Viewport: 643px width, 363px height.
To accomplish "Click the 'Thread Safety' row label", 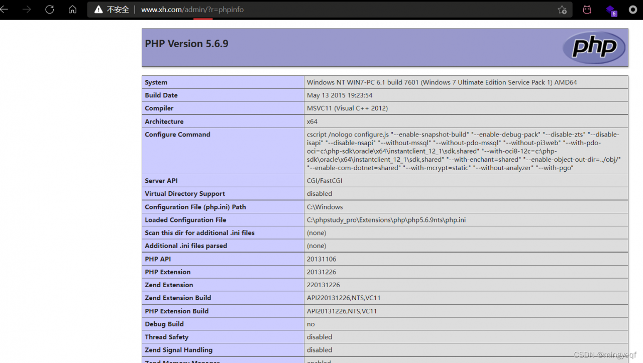I will coord(167,337).
